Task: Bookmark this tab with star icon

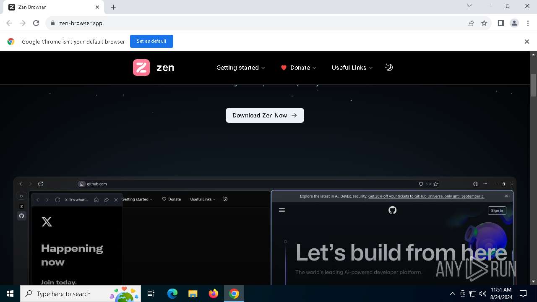Action: pos(484,23)
